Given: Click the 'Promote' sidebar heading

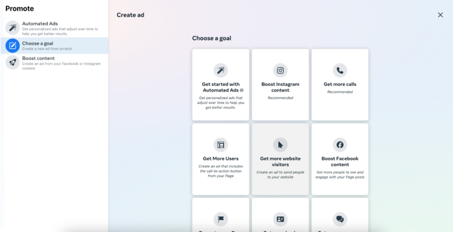Looking at the screenshot, I should click(x=19, y=9).
